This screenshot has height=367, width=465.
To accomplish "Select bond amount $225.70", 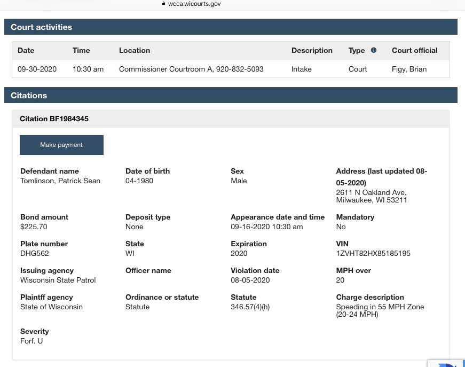I will [34, 227].
